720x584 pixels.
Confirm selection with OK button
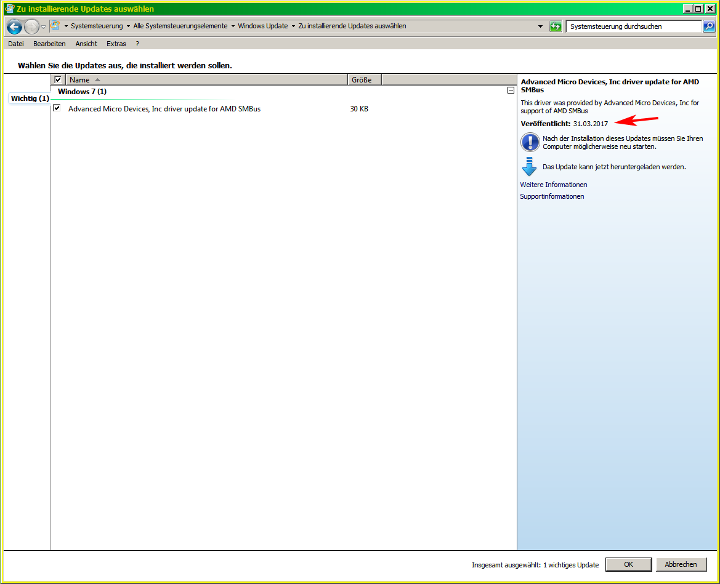click(629, 564)
